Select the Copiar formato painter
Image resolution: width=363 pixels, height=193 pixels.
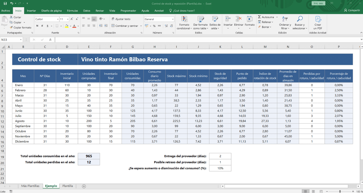tap(21, 28)
